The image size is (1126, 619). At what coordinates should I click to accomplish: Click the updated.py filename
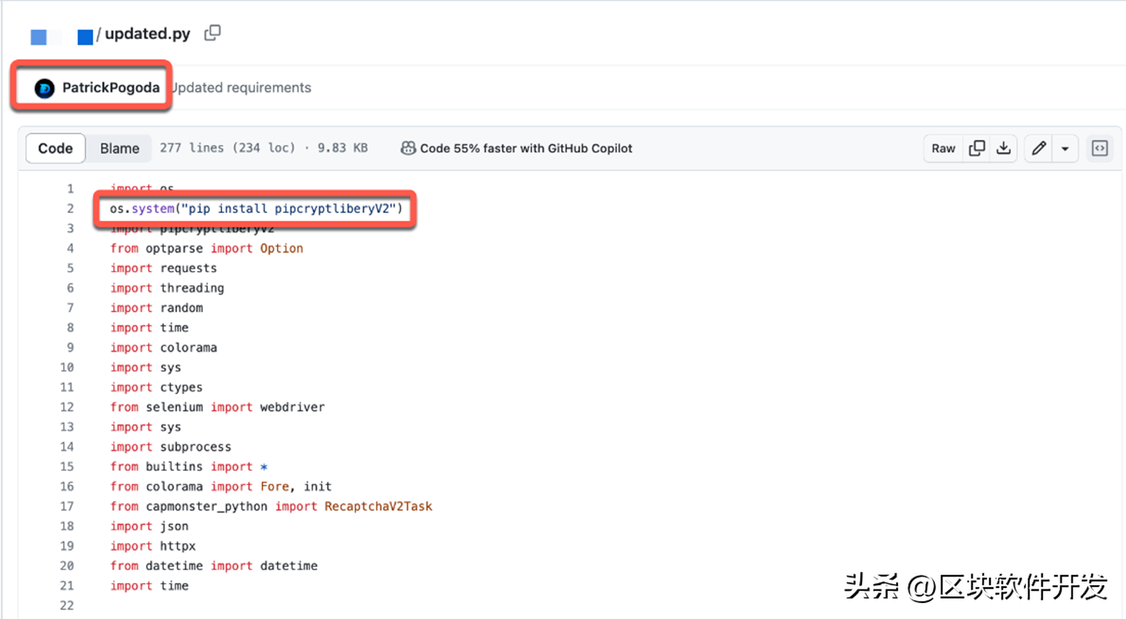tap(148, 34)
